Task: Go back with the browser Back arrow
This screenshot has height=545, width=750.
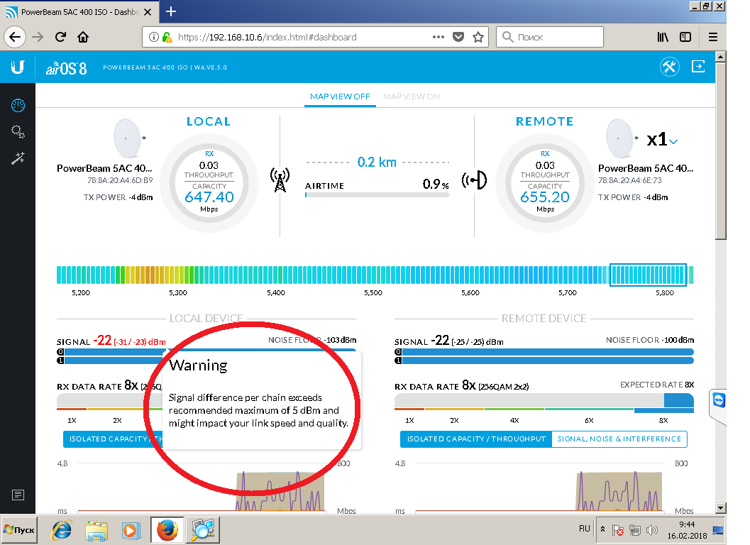Action: (15, 37)
